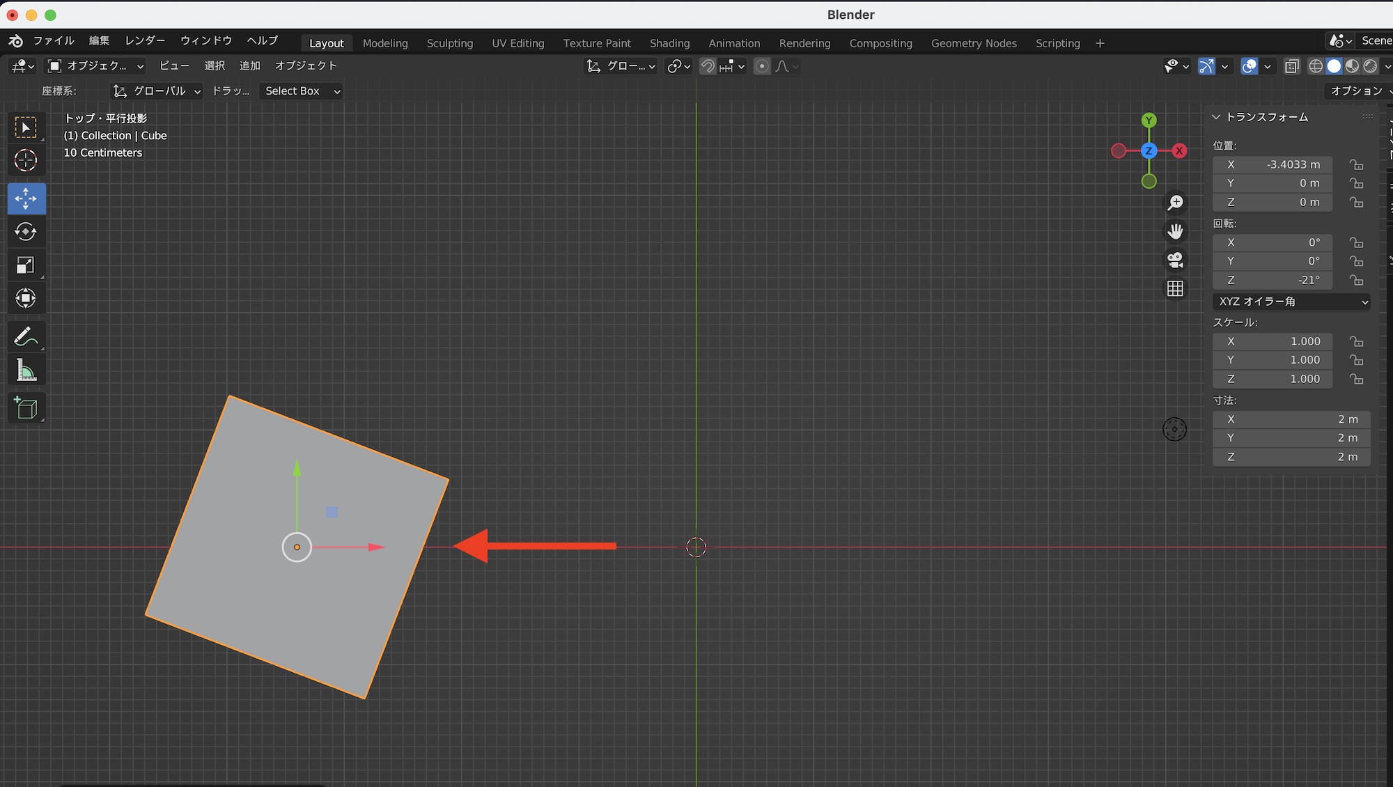Open the 追加 add menu
The image size is (1393, 787).
249,65
